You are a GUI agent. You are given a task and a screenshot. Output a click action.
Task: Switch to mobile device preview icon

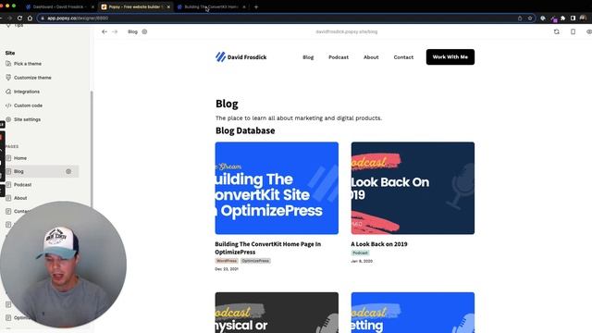[573, 31]
